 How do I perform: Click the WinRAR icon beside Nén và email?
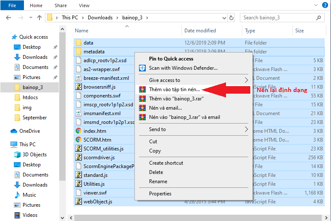tap(142, 108)
